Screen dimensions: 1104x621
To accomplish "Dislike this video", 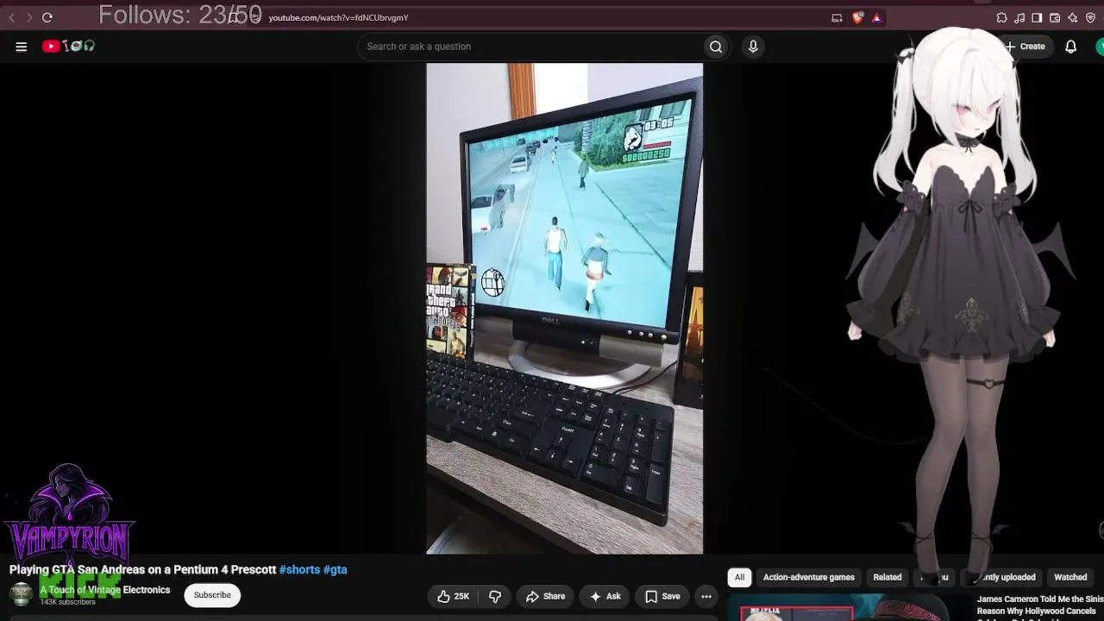I will click(495, 596).
